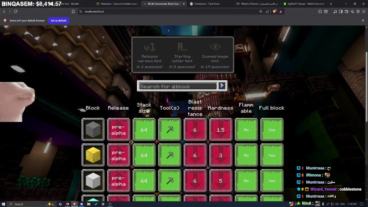Open a new browser tab

point(331,4)
